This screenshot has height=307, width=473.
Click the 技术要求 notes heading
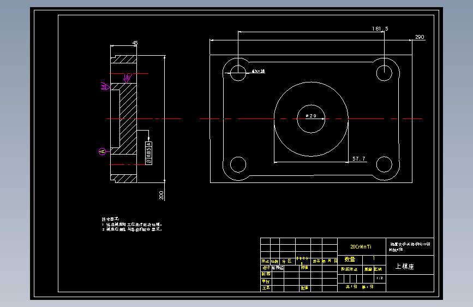pyautogui.click(x=110, y=219)
